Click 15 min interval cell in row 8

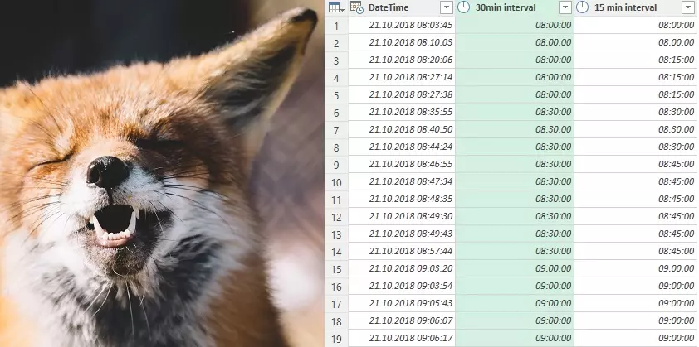[636, 147]
